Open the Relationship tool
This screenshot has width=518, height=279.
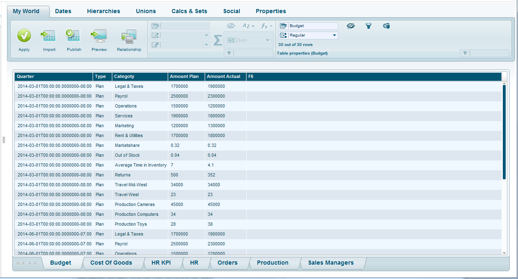click(129, 36)
